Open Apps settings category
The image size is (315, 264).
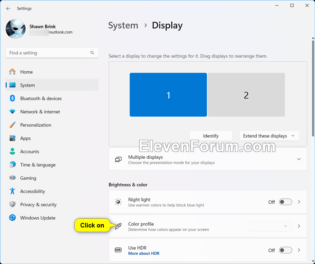click(52, 138)
